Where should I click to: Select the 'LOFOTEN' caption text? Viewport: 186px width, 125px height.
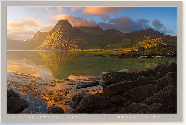[21, 117]
